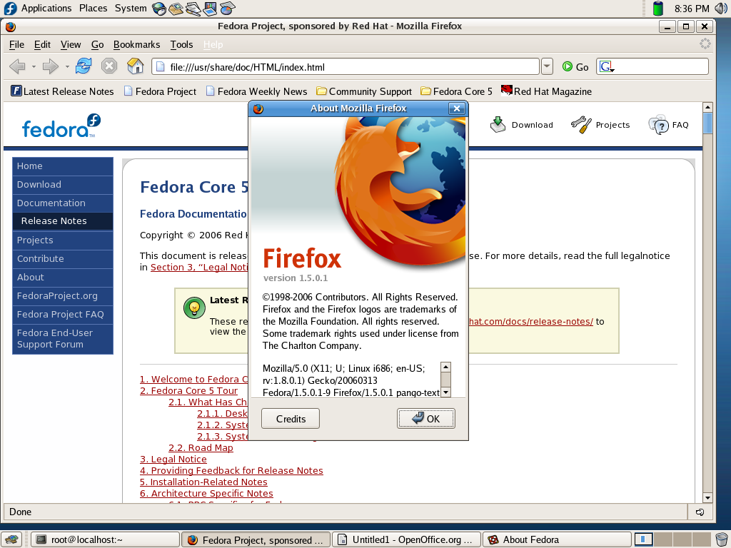The height and width of the screenshot is (548, 731).
Task: Open the Edit menu
Action: 42,45
